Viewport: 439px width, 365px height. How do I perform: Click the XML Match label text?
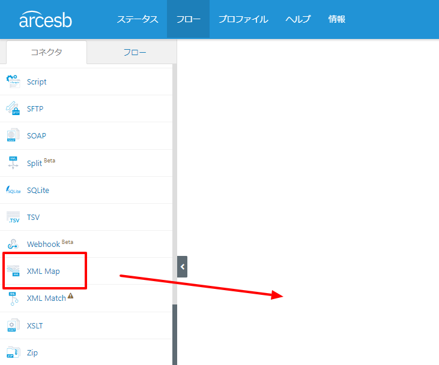46,298
